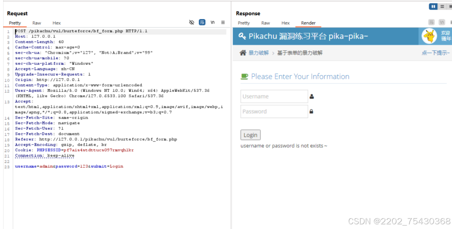Click the sec-ch-ua-platform "Windows" line
Viewport: 452px width, 229px height.
[54, 63]
